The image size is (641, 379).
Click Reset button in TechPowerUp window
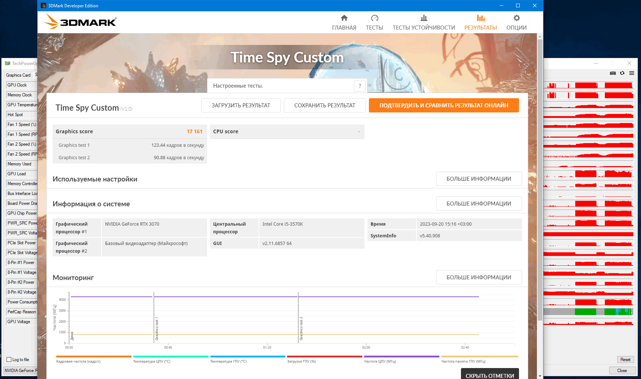[x=625, y=360]
